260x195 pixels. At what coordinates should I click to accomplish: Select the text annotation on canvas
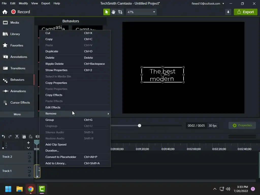coord(162,75)
